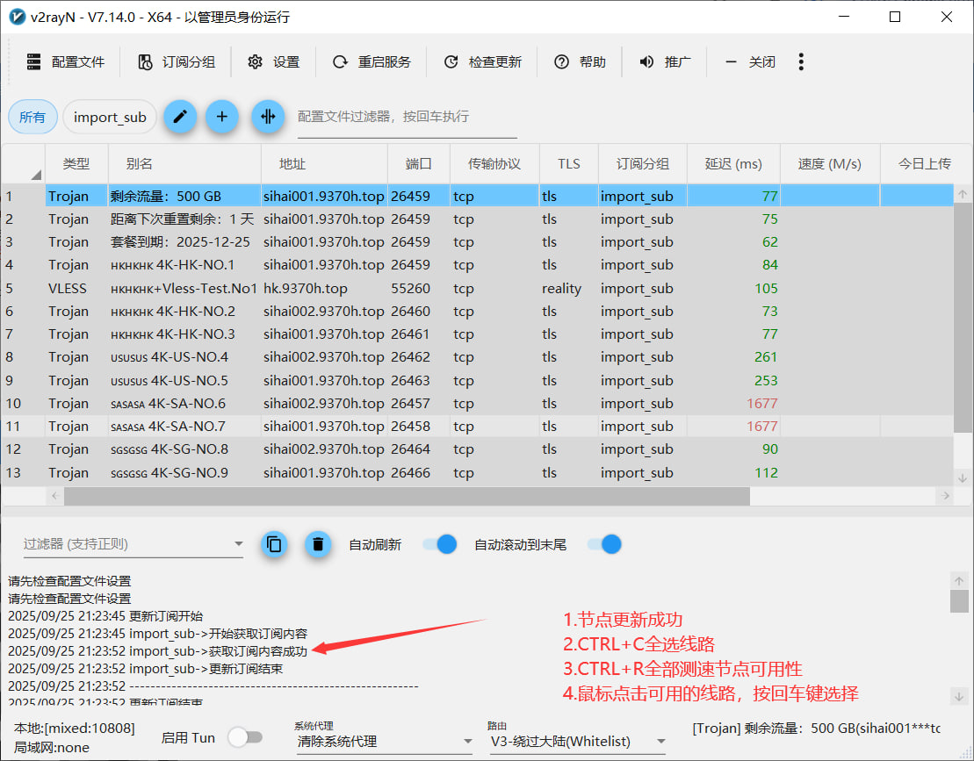Switch to the import_sub group tab
Image resolution: width=974 pixels, height=761 pixels.
pos(110,117)
